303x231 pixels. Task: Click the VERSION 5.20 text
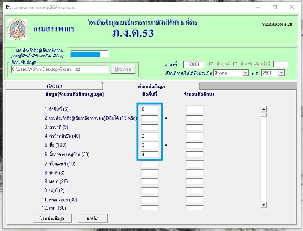coord(277,24)
